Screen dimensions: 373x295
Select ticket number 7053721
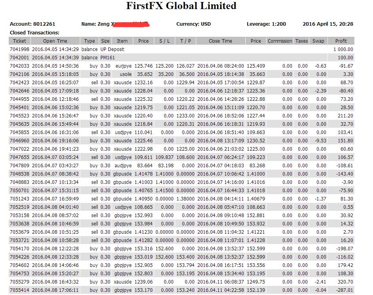(x=19, y=240)
